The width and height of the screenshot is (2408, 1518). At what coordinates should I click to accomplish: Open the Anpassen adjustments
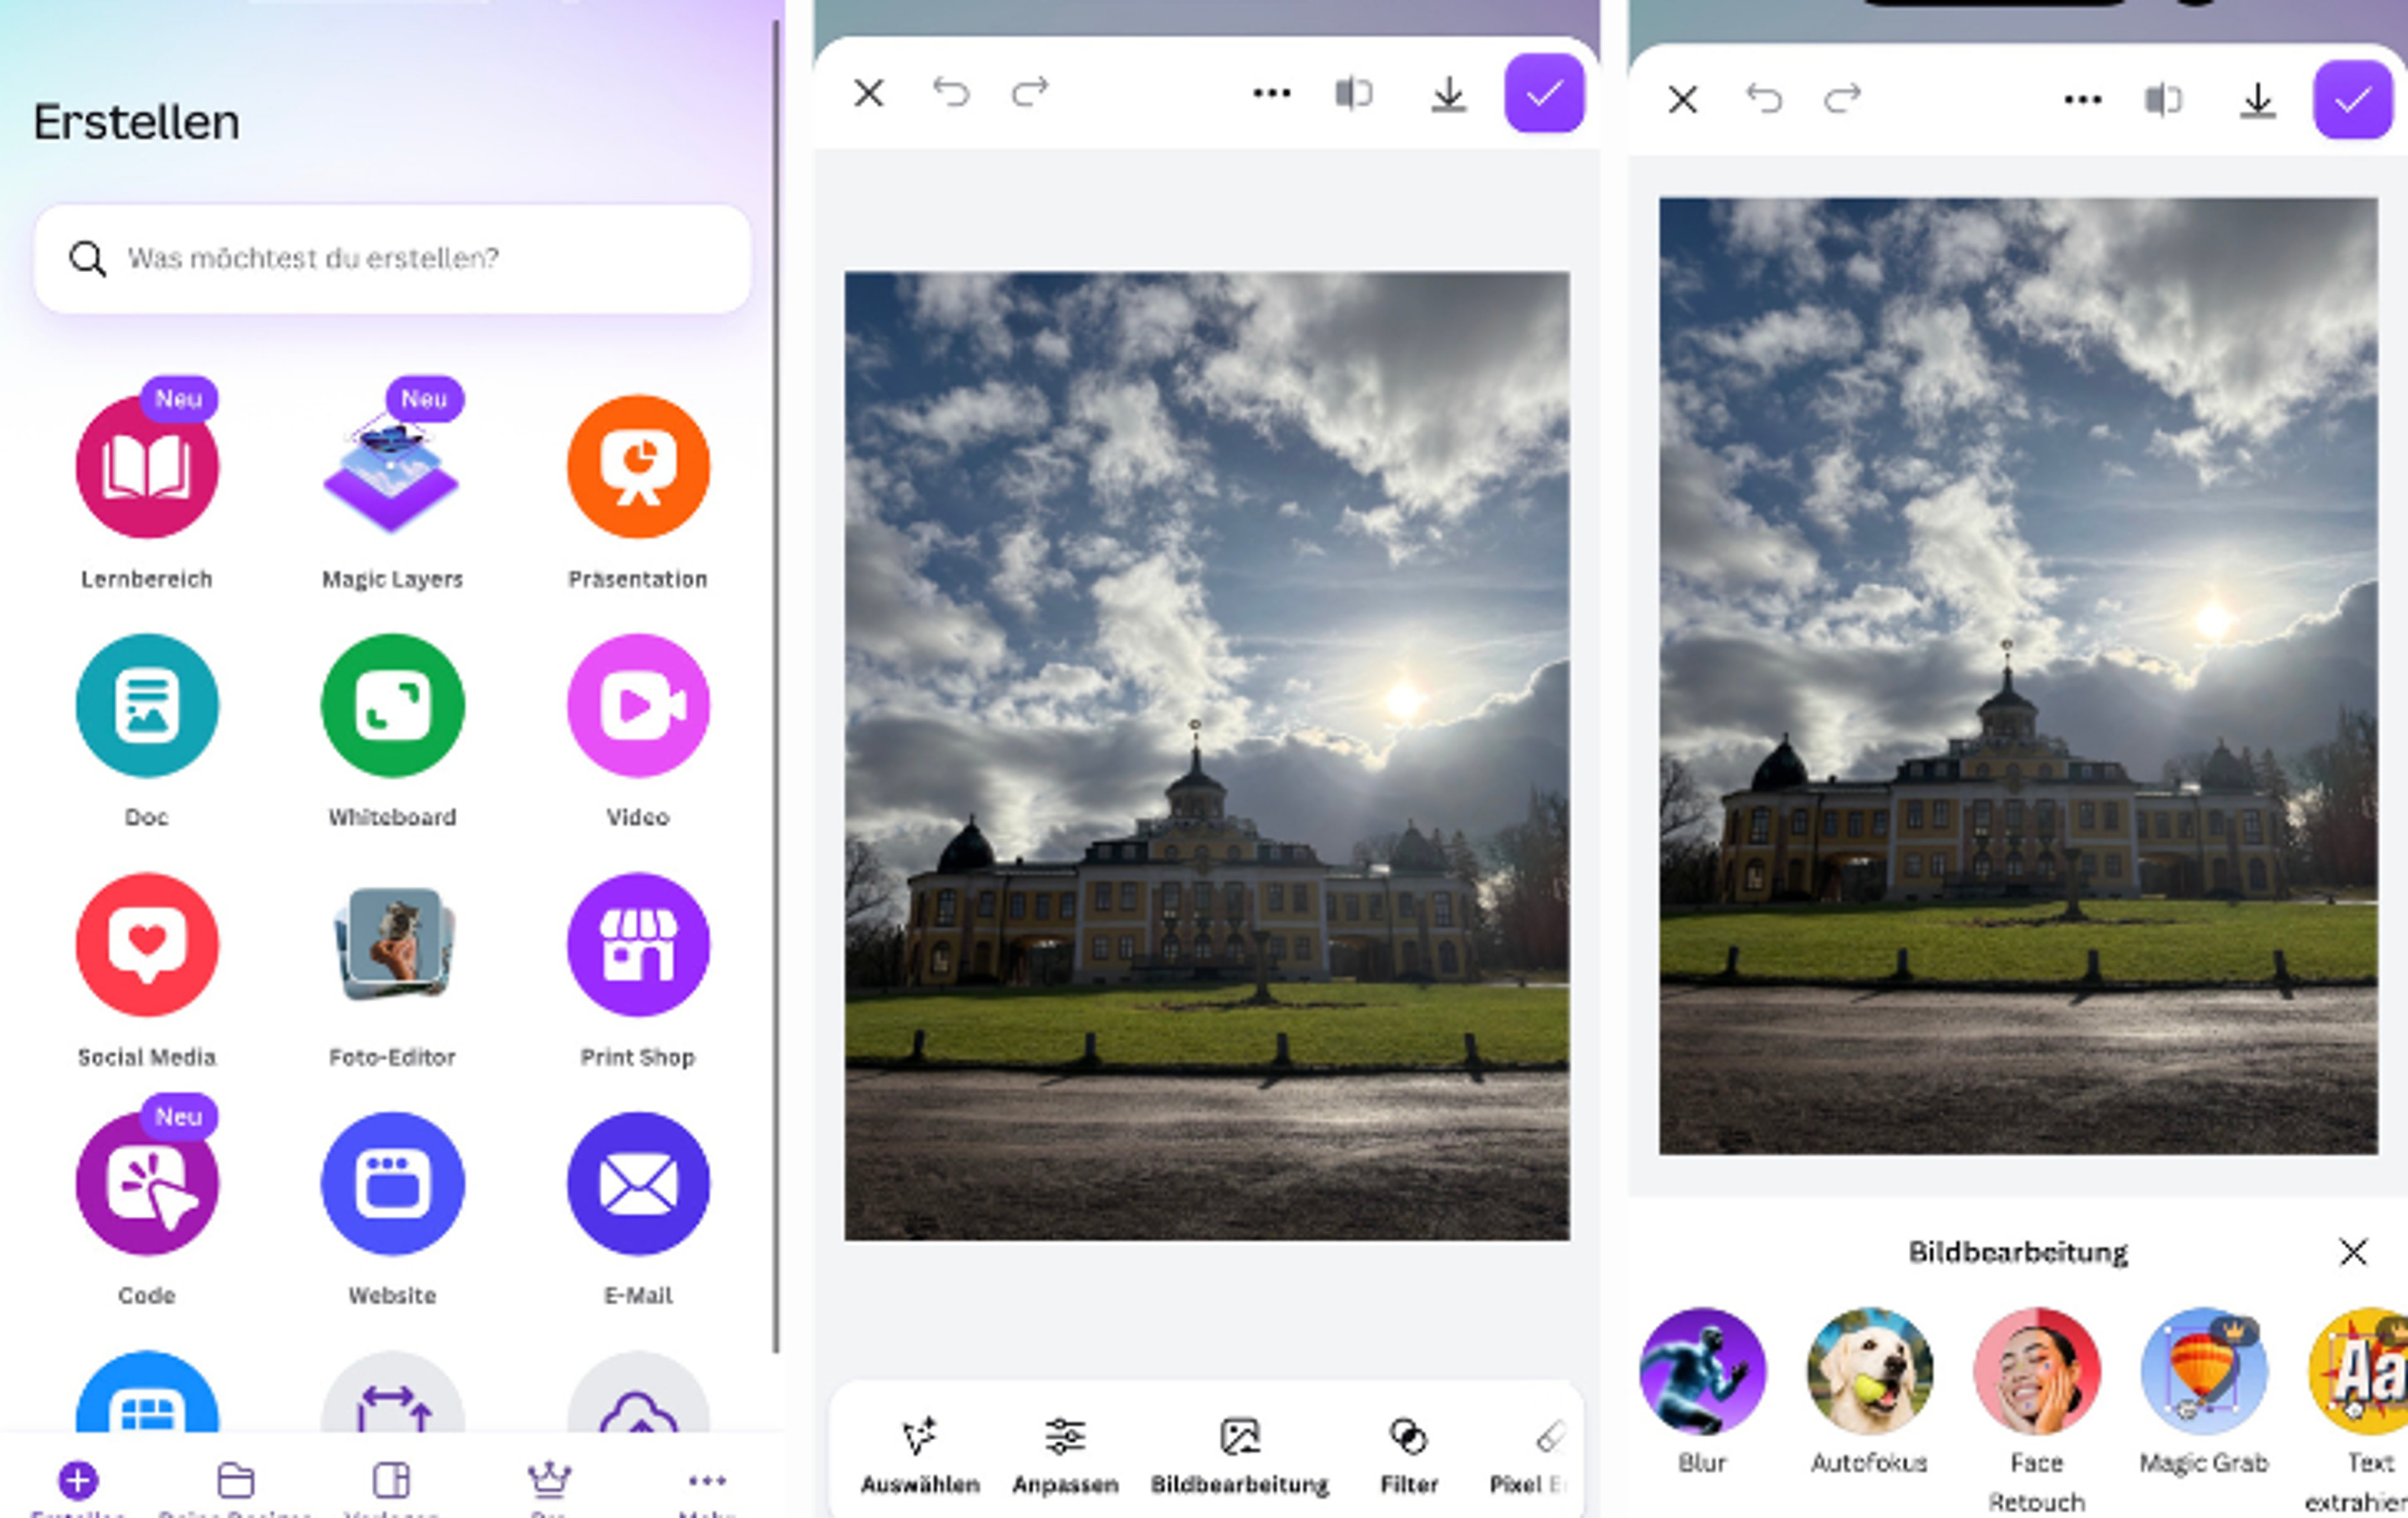tap(1065, 1456)
